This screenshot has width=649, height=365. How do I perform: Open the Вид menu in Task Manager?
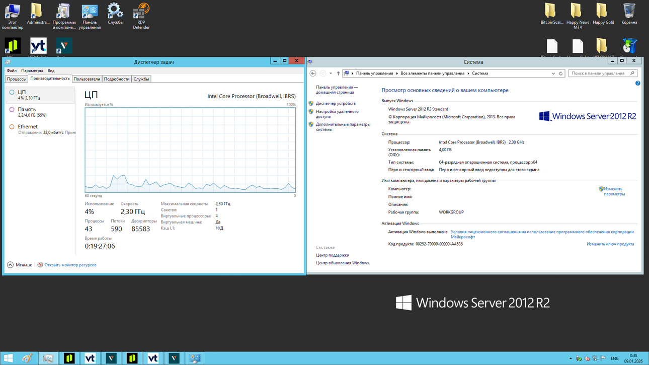[x=51, y=70]
